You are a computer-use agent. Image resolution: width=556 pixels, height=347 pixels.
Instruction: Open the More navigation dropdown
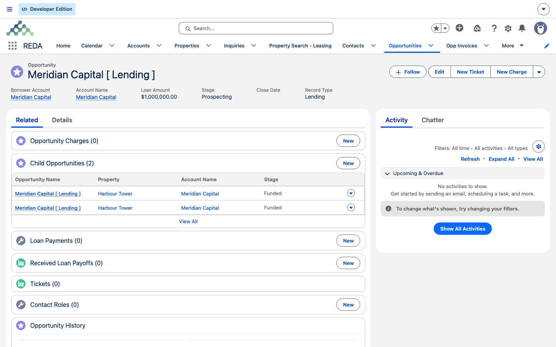[513, 45]
